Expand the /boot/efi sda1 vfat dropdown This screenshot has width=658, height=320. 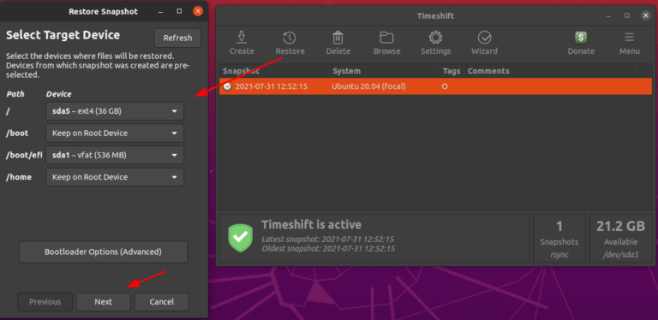tap(115, 155)
